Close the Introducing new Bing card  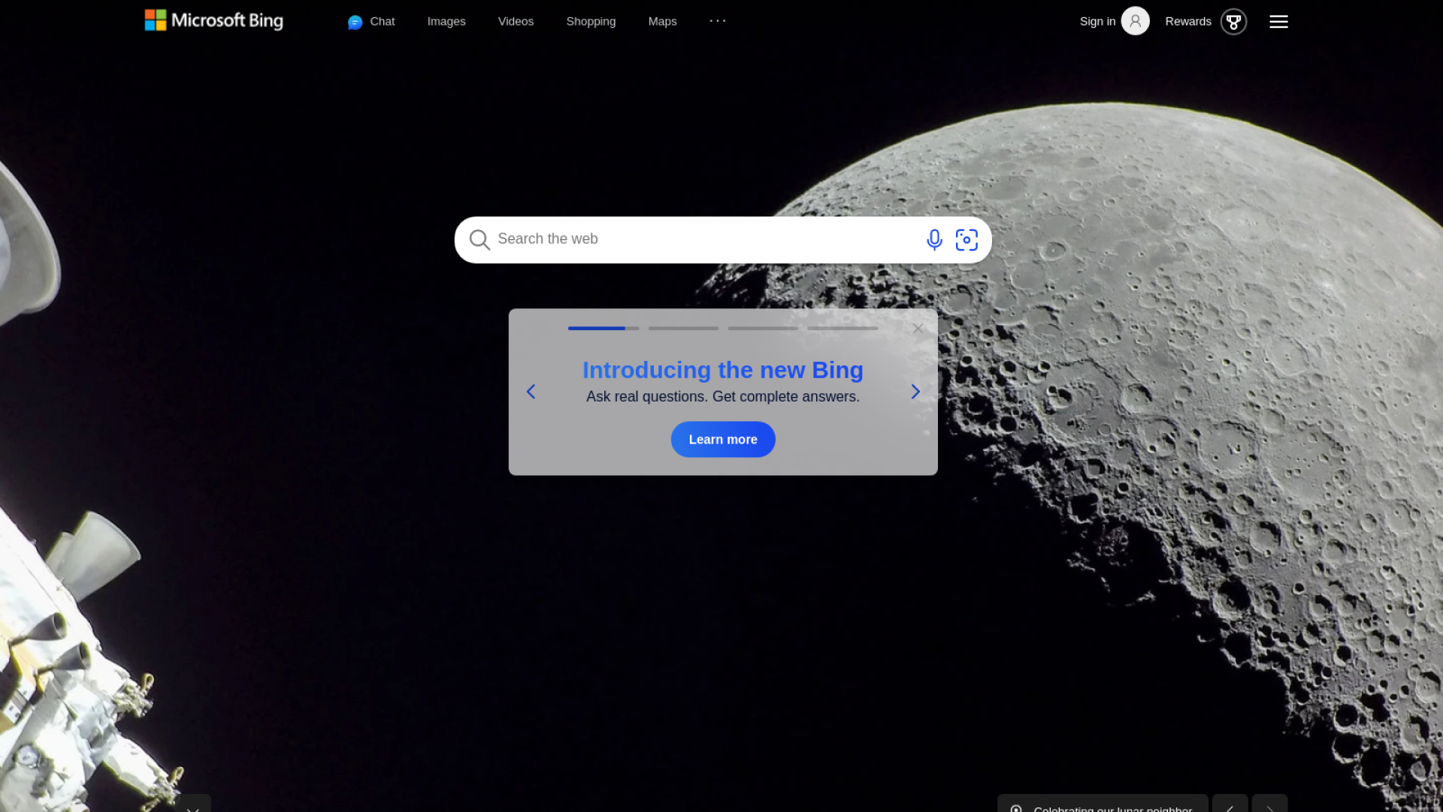tap(918, 329)
